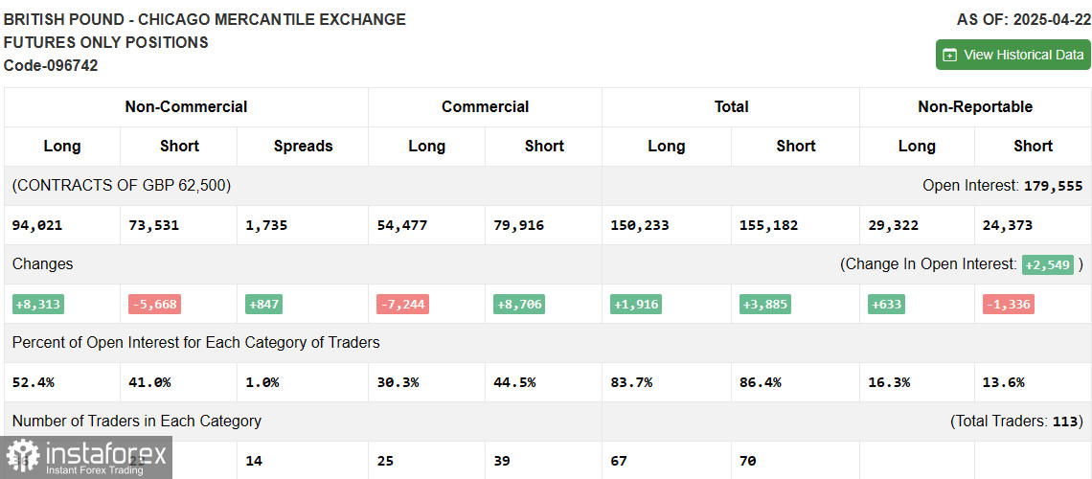1092x479 pixels.
Task: Click the red -5,668 change badge
Action: click(x=154, y=304)
